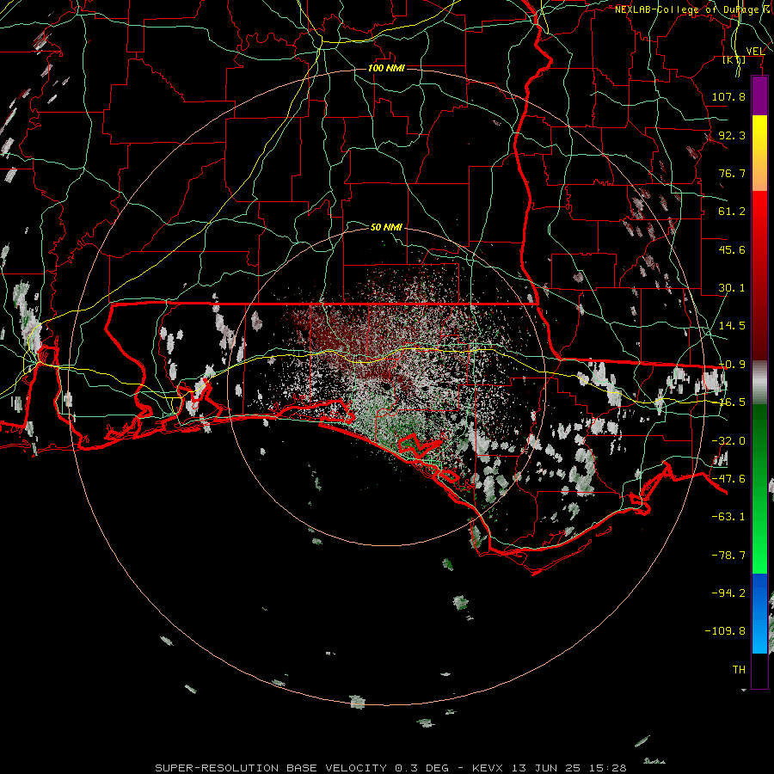Click the 14.5 value on velocity scale
The height and width of the screenshot is (774, 774).
click(732, 326)
